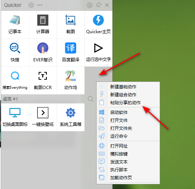Select 运行命令 menu entry
Screen dimensions: 195x189
pyautogui.click(x=128, y=136)
